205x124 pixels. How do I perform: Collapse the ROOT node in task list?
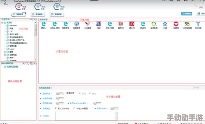(2, 23)
